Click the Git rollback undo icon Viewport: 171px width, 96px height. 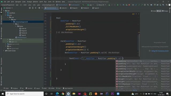[148, 5]
